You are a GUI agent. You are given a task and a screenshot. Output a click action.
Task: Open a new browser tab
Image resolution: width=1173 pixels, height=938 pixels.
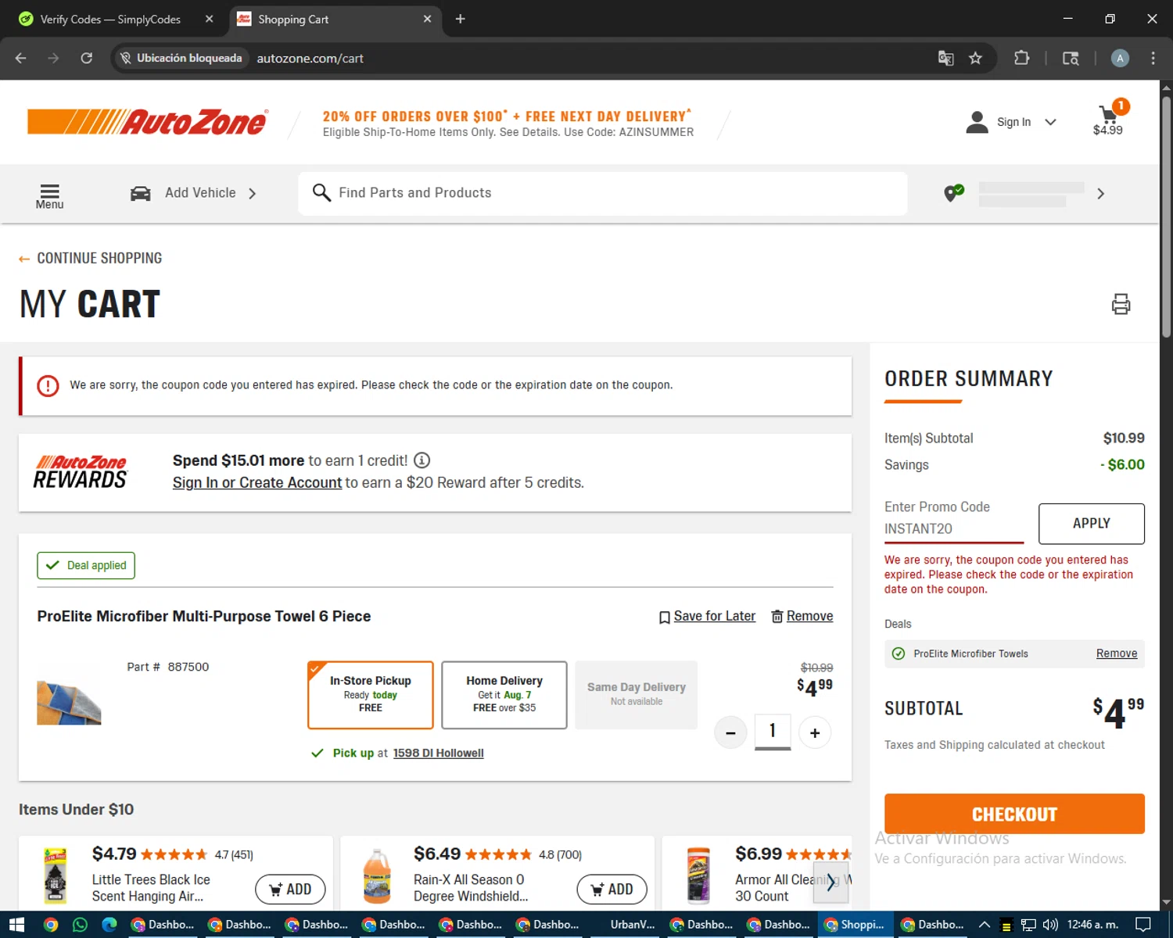461,19
